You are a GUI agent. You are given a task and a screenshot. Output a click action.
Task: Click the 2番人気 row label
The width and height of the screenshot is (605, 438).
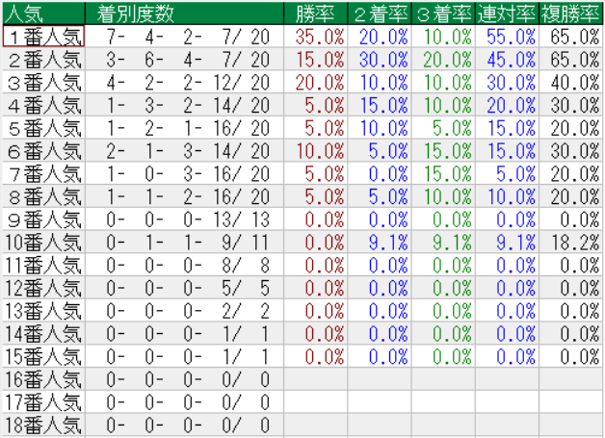coord(43,59)
